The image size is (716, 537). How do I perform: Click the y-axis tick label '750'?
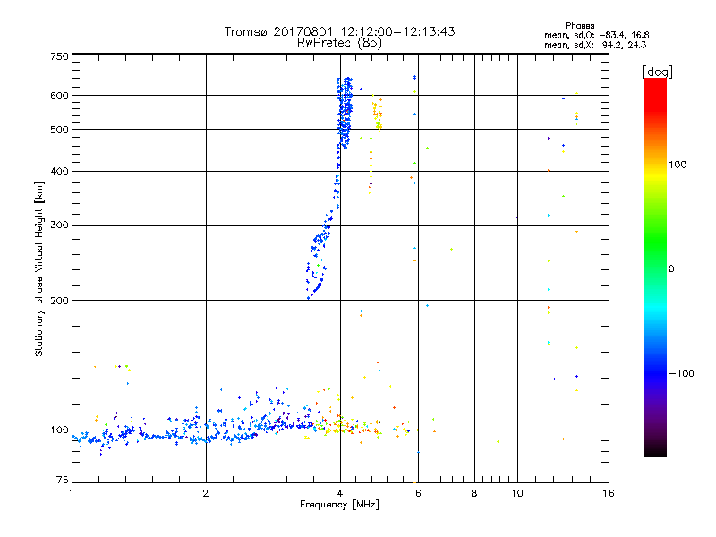coord(59,56)
